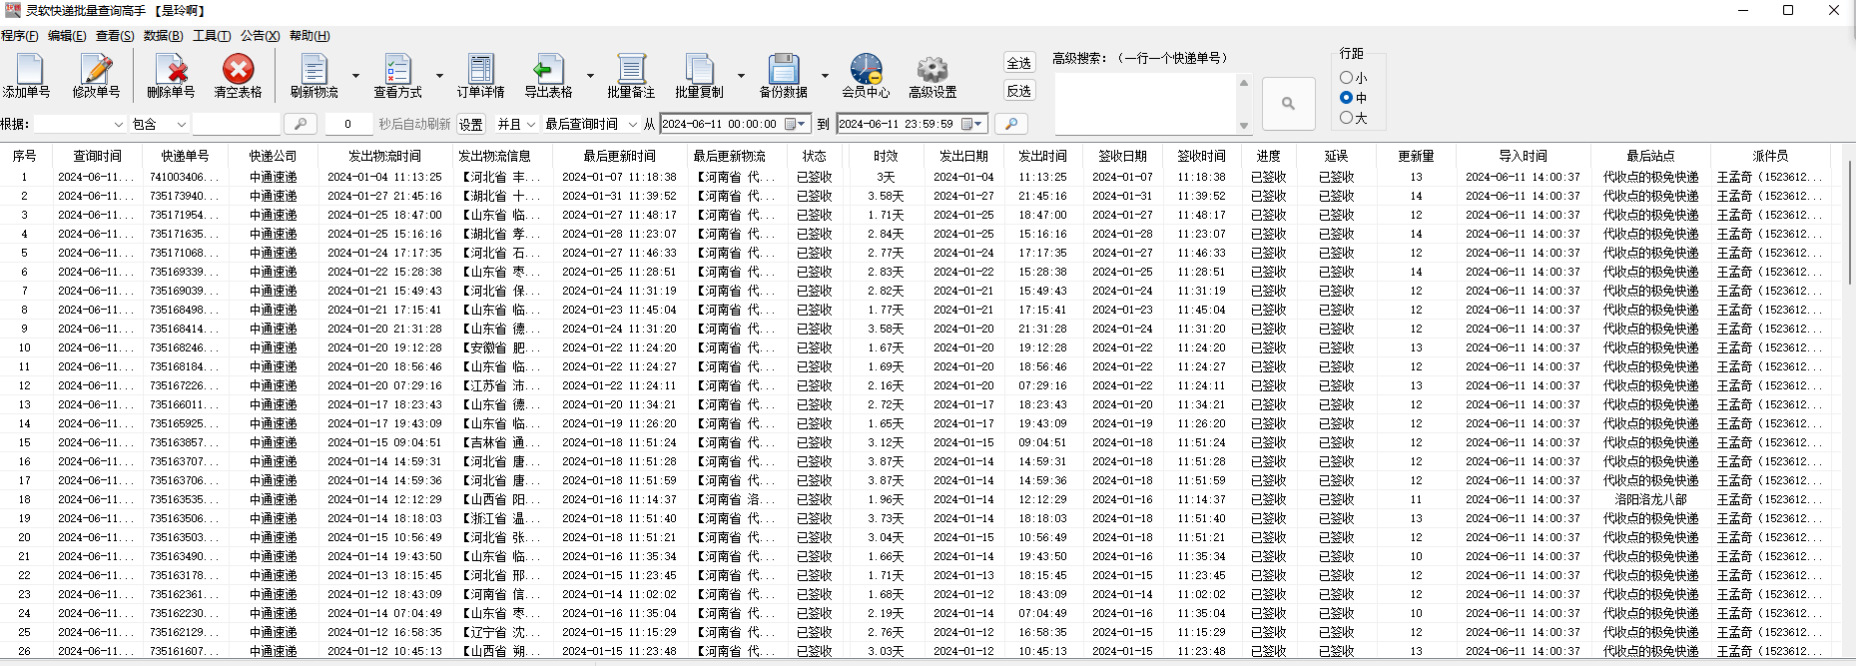Expand the arrow next to 导出表格

[590, 76]
